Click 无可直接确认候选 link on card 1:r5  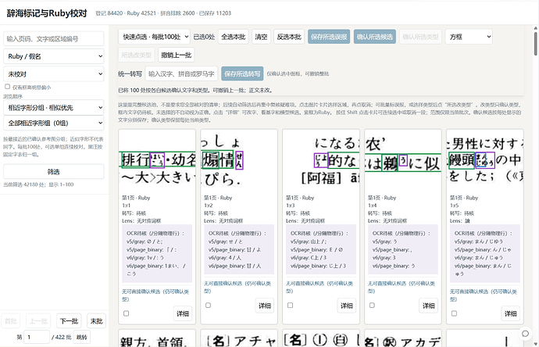pyautogui.click(x=484, y=295)
